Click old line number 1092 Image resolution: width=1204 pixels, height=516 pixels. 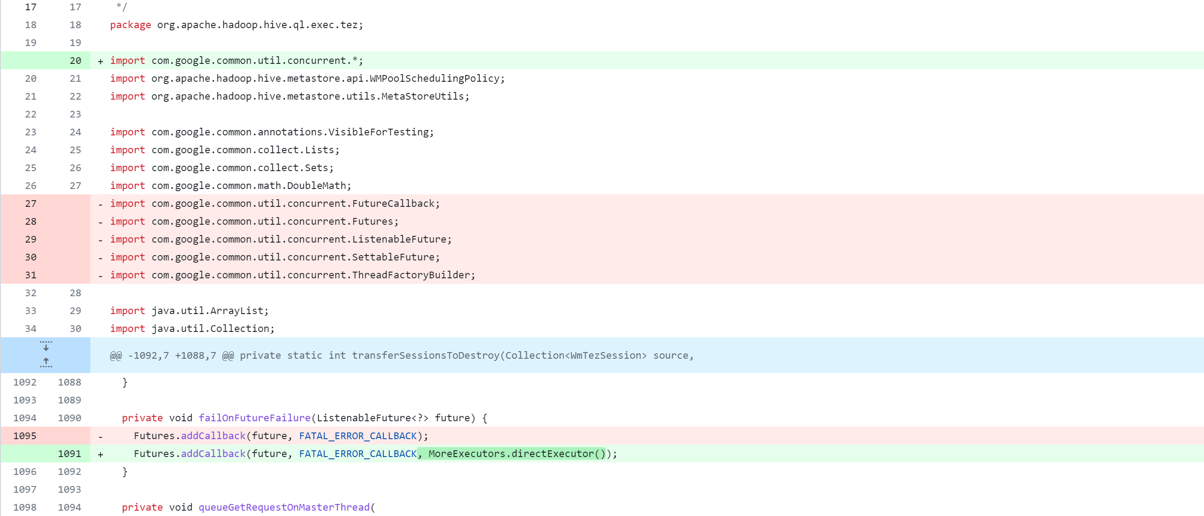point(24,382)
